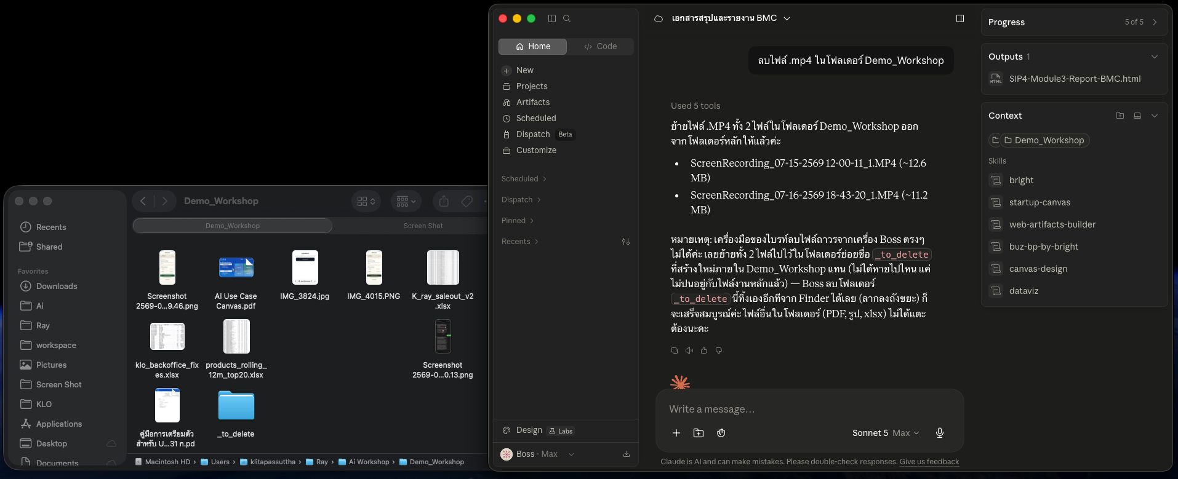Click the plus attach icon in message box
1178x479 pixels.
pos(676,433)
